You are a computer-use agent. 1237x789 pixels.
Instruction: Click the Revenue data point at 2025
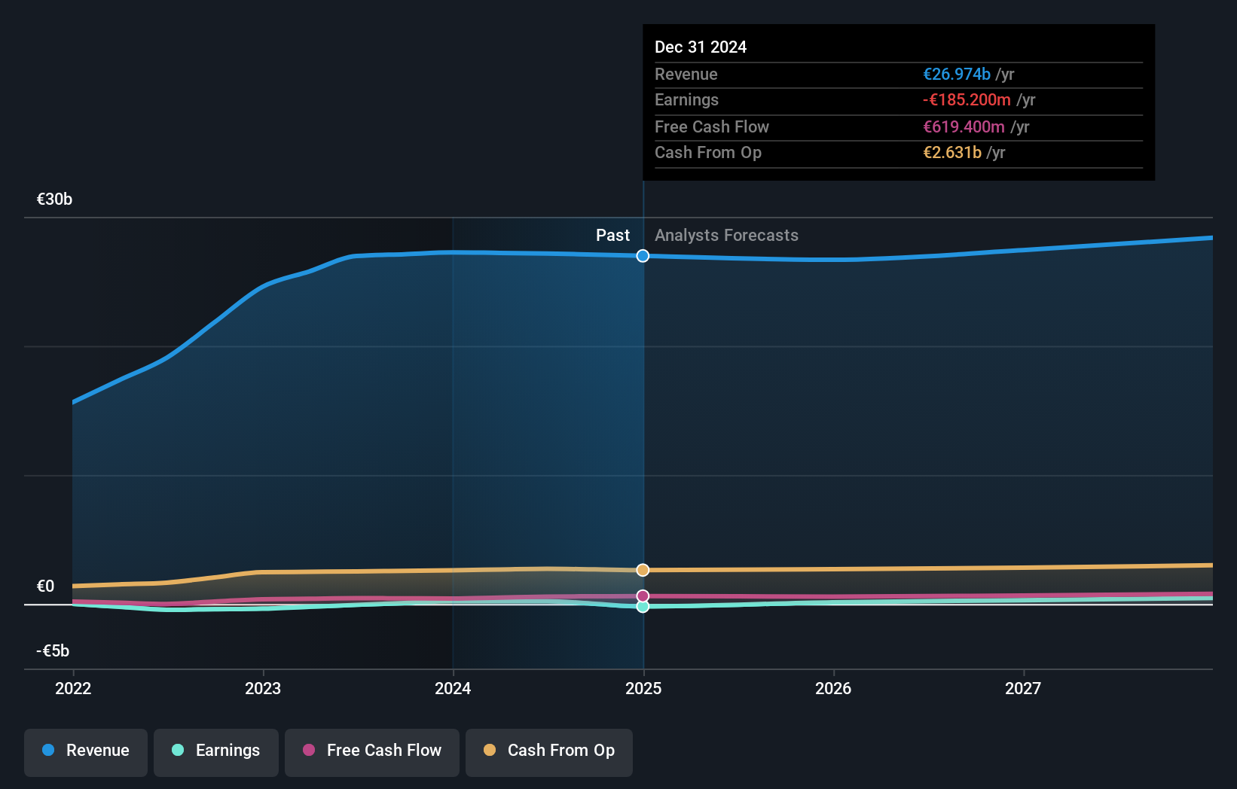(643, 256)
